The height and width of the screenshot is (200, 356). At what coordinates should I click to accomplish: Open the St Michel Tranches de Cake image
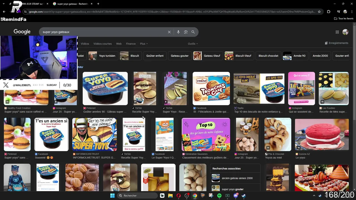[211, 89]
